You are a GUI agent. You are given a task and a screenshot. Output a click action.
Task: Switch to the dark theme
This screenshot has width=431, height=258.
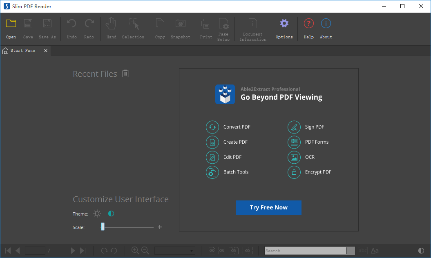pos(111,214)
